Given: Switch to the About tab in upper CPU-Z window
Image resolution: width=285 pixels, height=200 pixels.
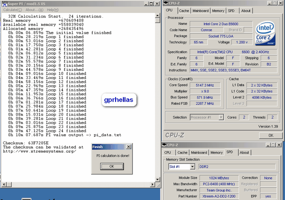Looking at the screenshot, I should (x=246, y=11).
